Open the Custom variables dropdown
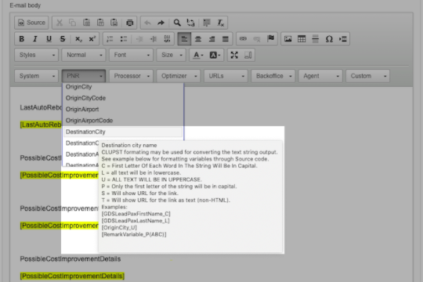This screenshot has height=282, width=423. (x=367, y=76)
